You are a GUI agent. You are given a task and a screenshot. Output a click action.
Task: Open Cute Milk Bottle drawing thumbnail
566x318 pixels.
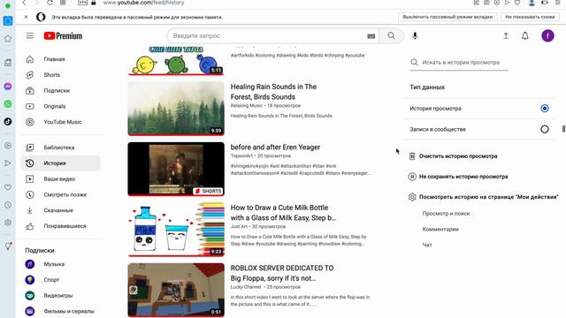(x=176, y=230)
